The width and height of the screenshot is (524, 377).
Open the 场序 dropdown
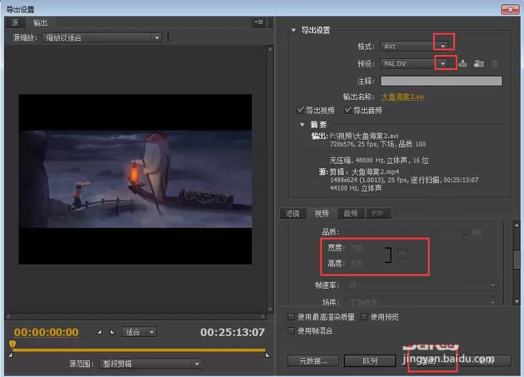pos(421,302)
